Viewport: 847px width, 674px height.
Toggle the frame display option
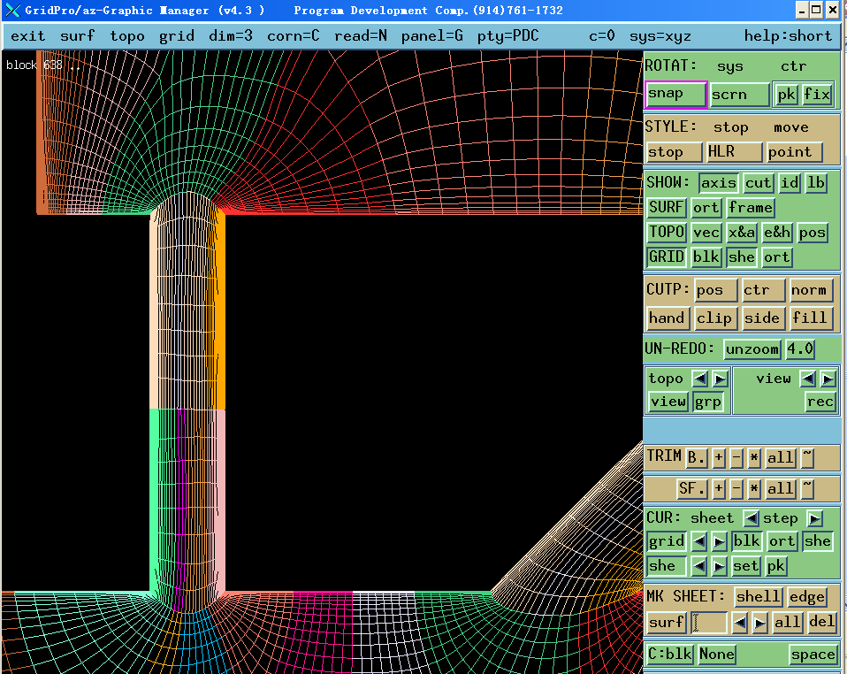coord(751,208)
